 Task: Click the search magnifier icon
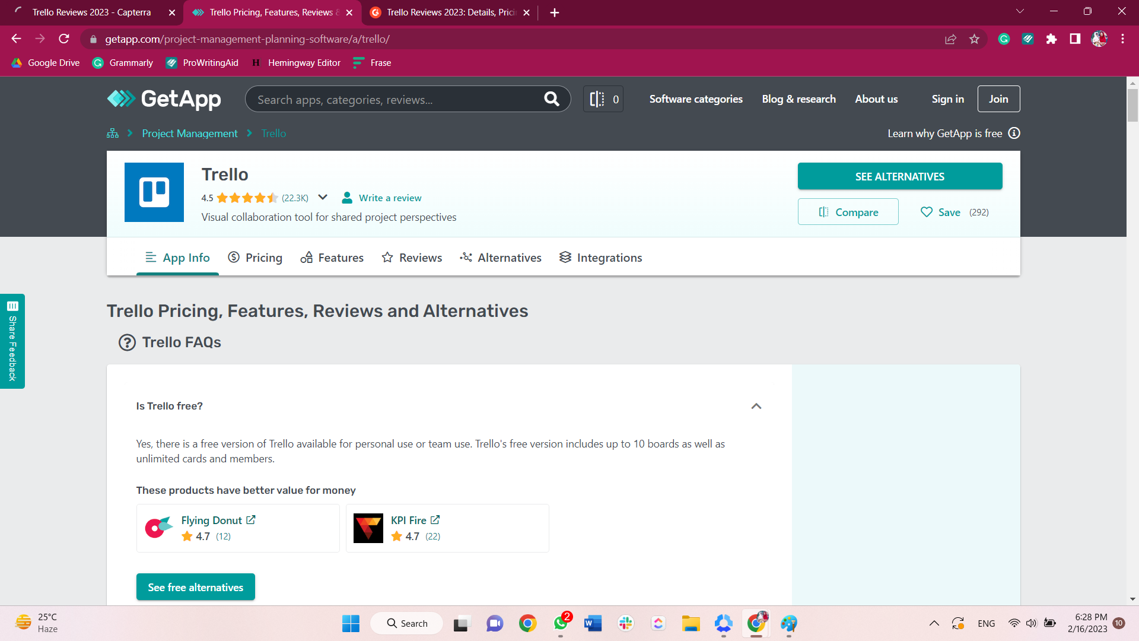552,99
